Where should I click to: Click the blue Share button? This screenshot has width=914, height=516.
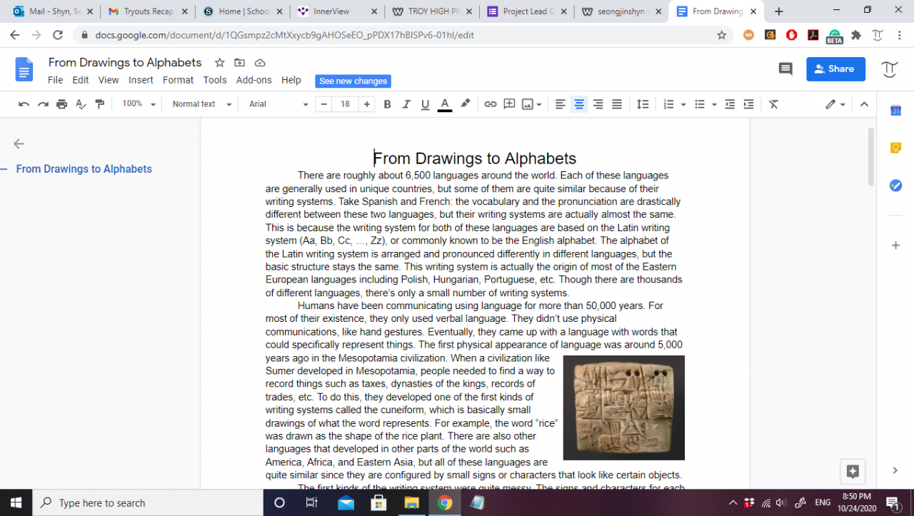tap(835, 69)
